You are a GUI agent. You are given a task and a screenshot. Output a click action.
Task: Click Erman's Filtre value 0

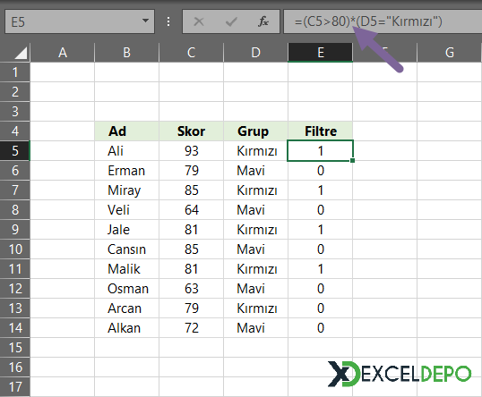[321, 170]
